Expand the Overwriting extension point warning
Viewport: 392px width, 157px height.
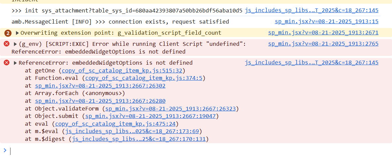[17, 33]
